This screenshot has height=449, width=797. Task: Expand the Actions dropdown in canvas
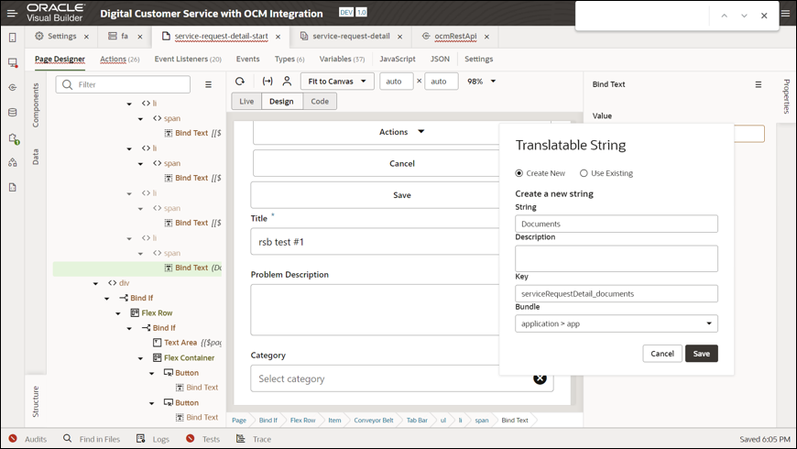click(x=401, y=132)
